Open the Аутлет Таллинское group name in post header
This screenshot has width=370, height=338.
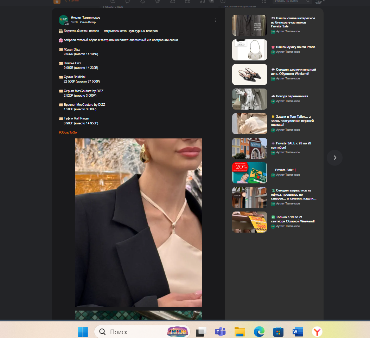86,18
